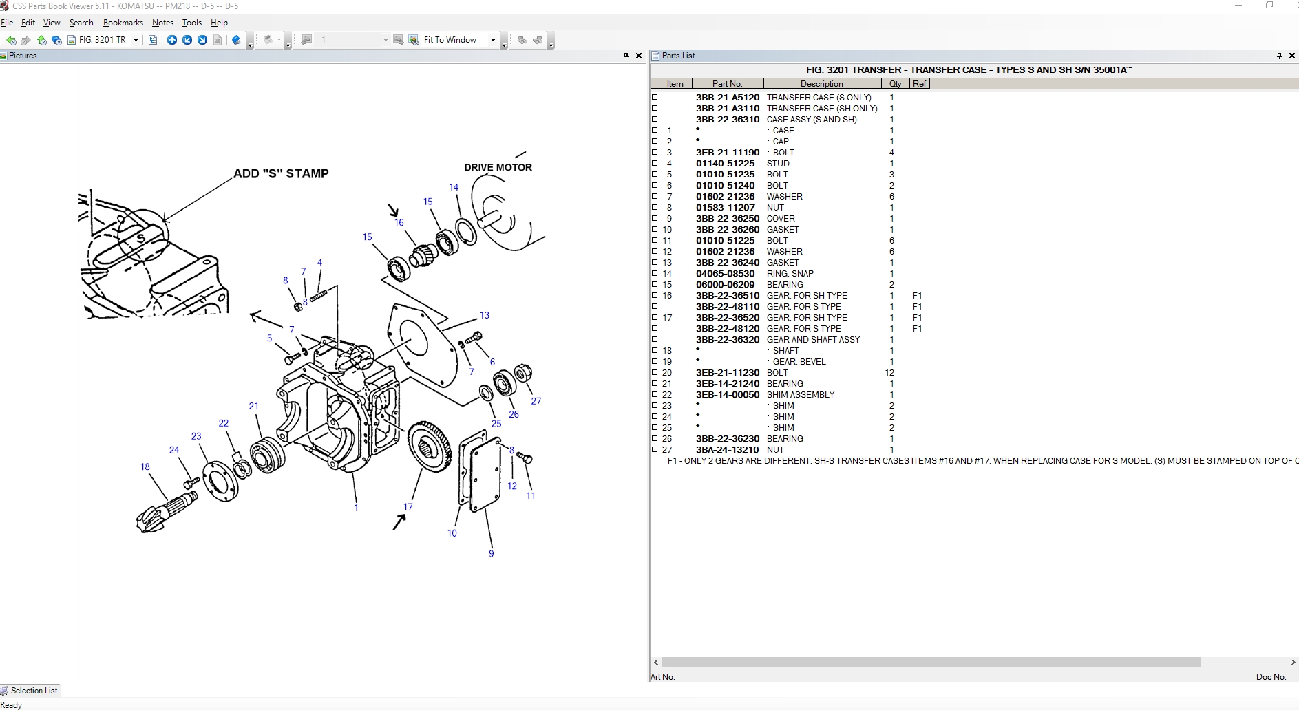
Task: Click the grayed right-pointing hand icon
Action: tap(538, 40)
